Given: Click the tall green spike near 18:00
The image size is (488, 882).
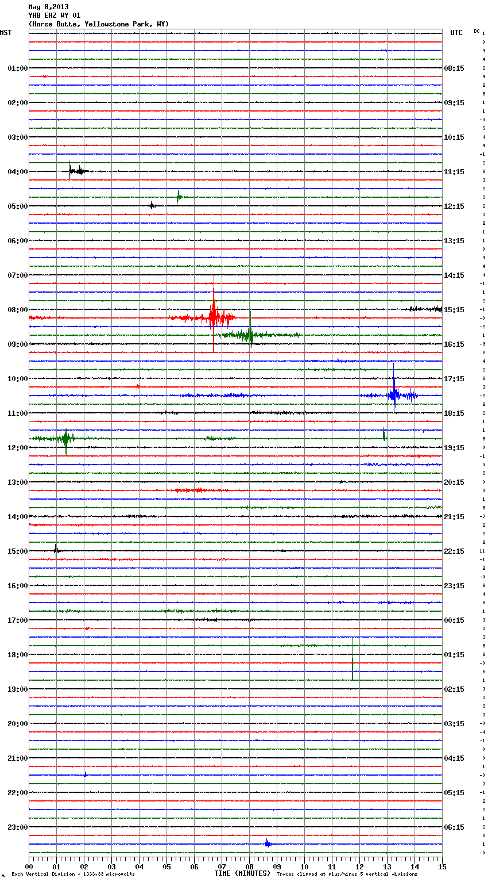Looking at the screenshot, I should point(353,658).
